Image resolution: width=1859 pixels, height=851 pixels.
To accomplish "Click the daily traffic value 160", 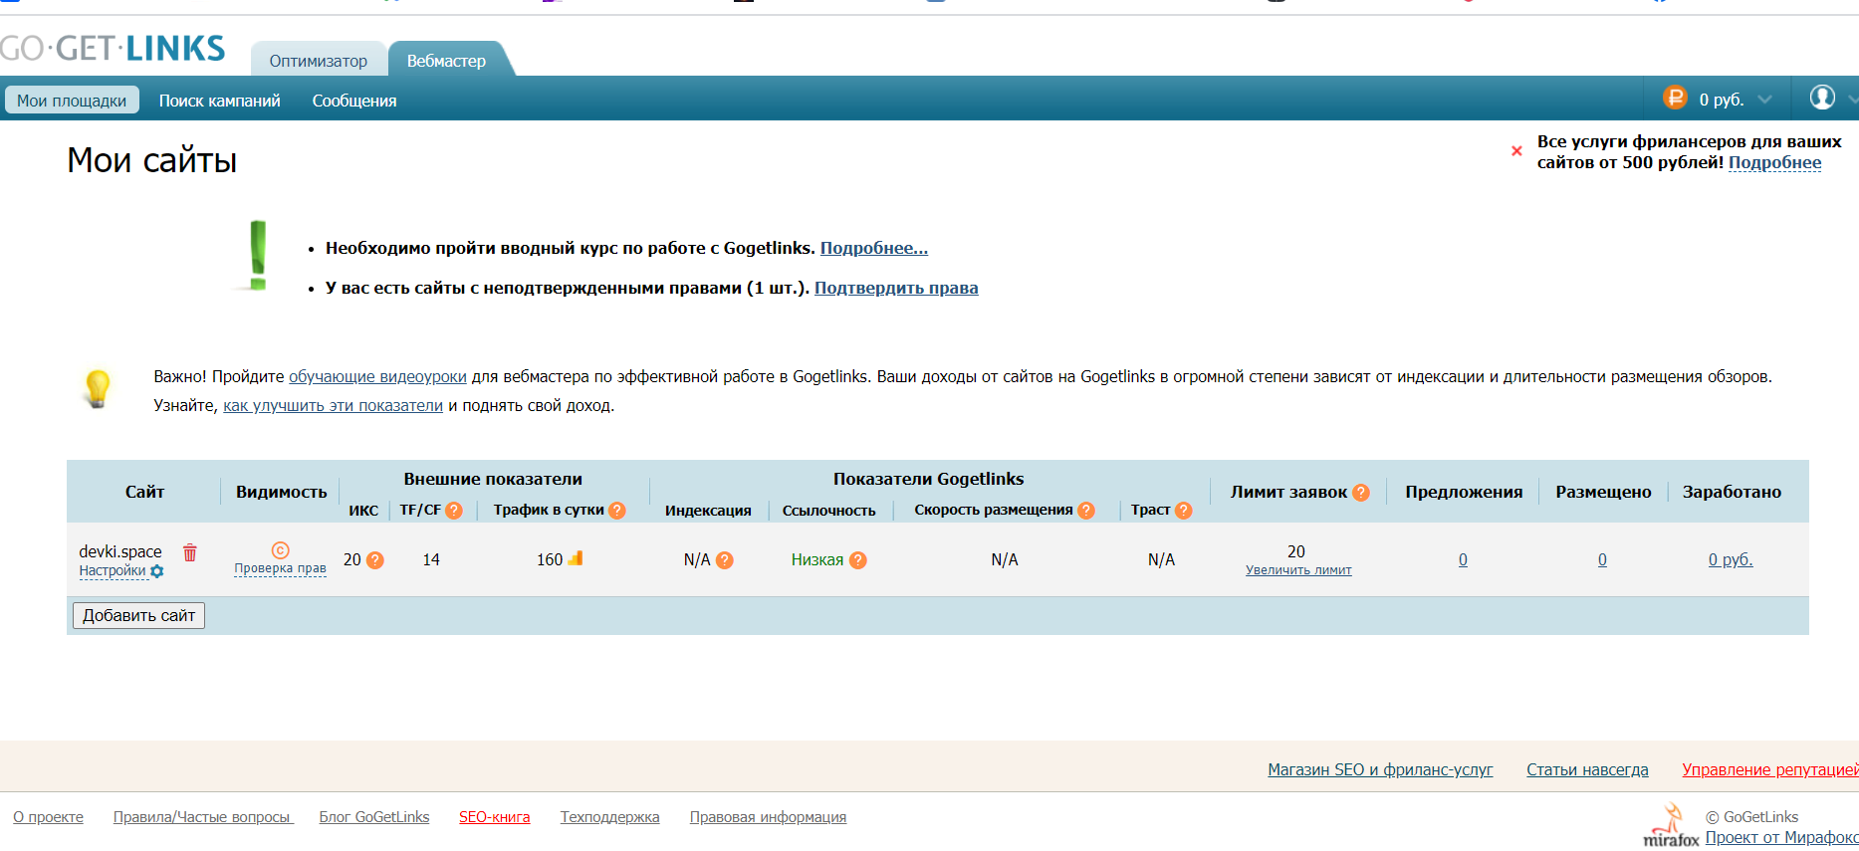I will (550, 559).
